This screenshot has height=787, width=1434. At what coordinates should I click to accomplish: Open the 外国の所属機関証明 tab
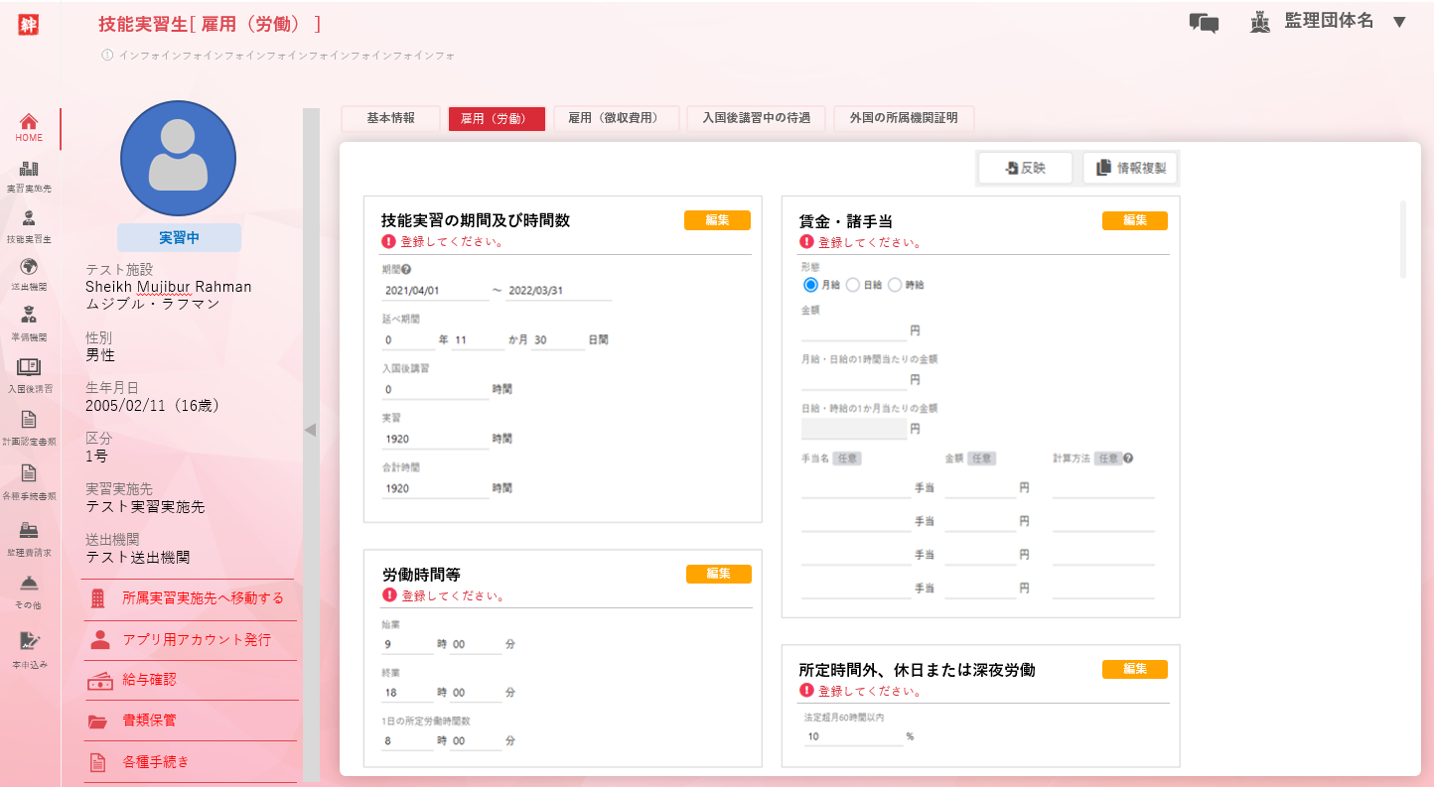(x=903, y=118)
